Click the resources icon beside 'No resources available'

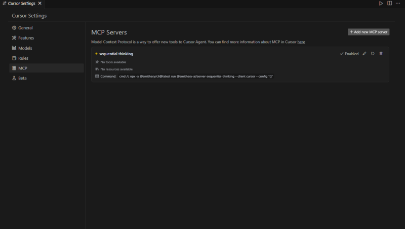97,69
